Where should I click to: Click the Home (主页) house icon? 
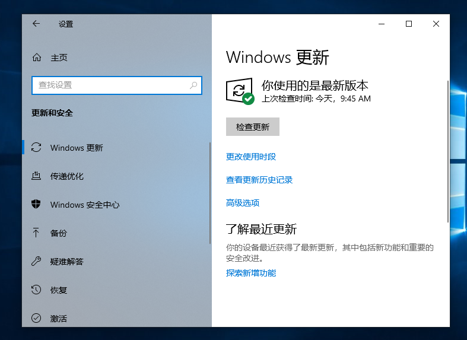(37, 58)
